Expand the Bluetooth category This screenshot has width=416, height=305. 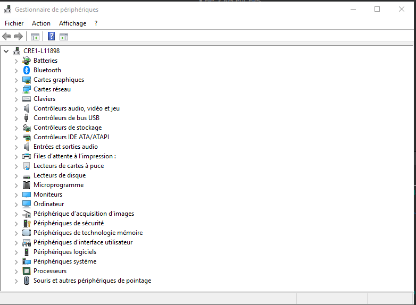click(16, 71)
